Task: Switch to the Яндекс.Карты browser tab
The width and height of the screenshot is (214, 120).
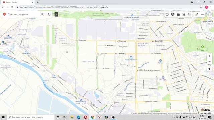Action: (18, 2)
